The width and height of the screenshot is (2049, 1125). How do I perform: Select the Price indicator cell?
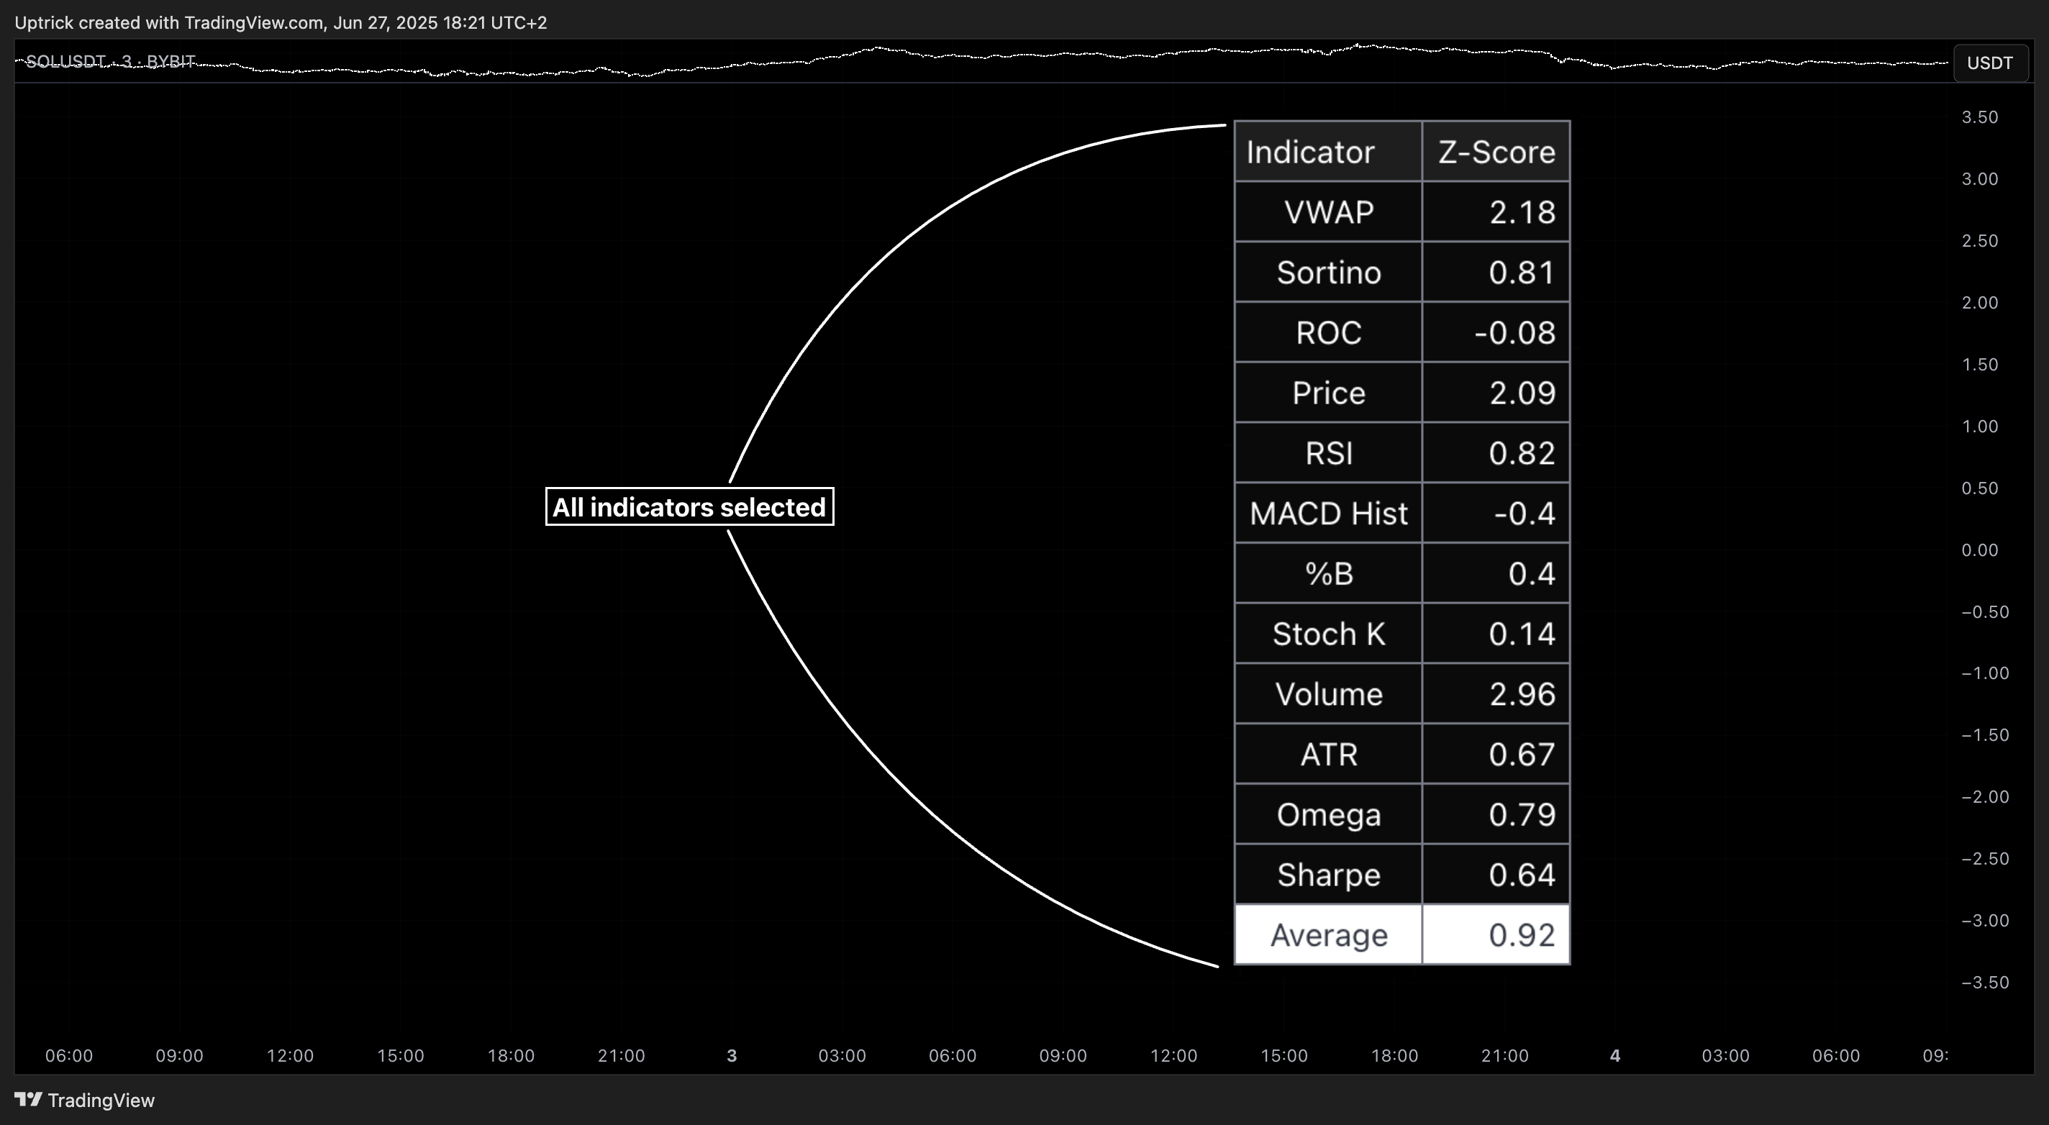coord(1328,393)
